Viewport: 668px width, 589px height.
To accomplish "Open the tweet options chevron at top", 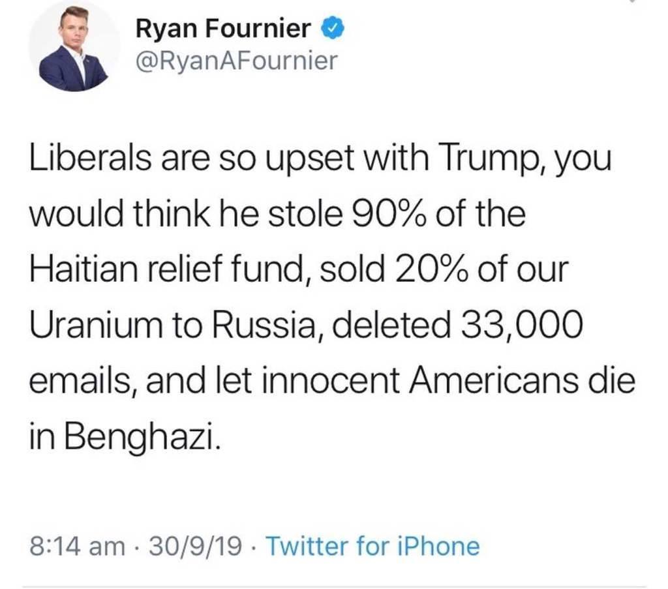I will [631, 3].
